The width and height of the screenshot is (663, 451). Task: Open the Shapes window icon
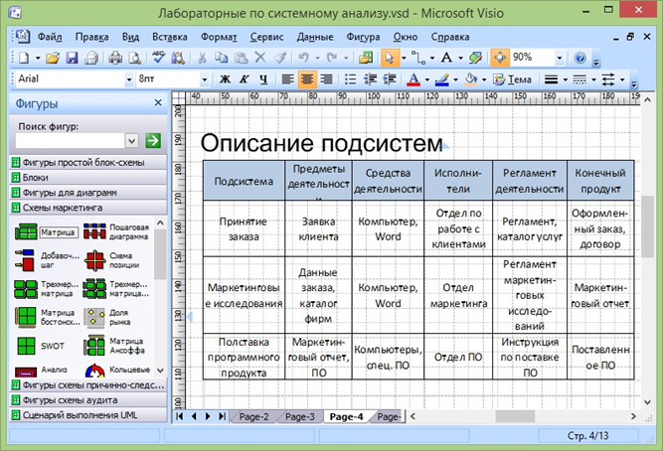(366, 58)
